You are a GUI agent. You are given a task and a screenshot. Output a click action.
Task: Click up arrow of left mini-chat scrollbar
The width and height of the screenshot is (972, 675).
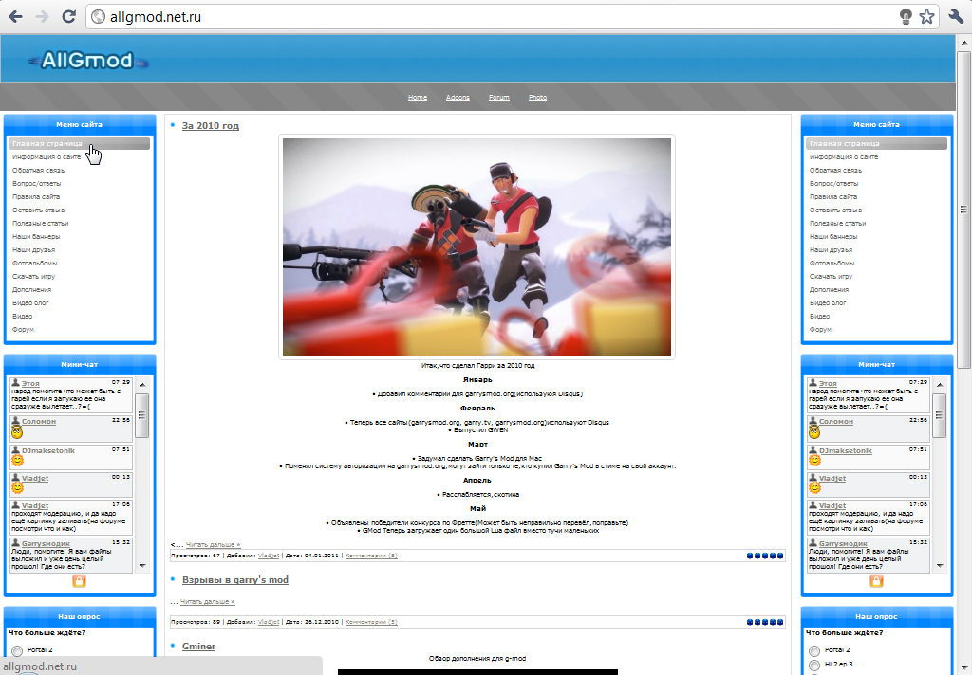click(x=142, y=385)
